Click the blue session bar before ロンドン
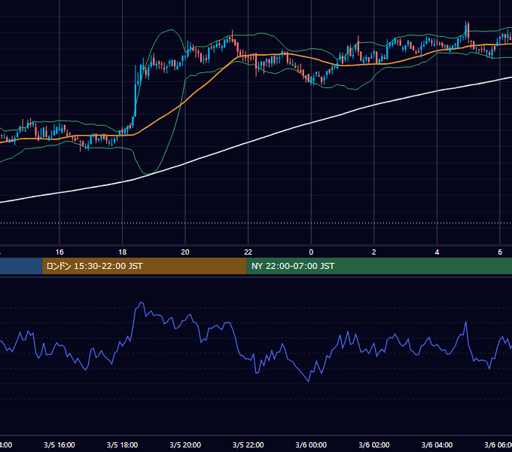 21,266
